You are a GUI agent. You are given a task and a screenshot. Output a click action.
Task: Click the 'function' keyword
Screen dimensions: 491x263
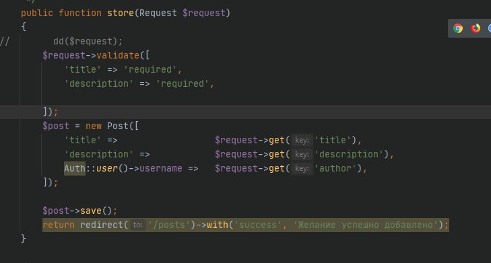tap(80, 13)
